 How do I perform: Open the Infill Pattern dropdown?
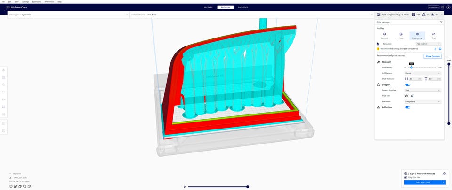[423, 73]
